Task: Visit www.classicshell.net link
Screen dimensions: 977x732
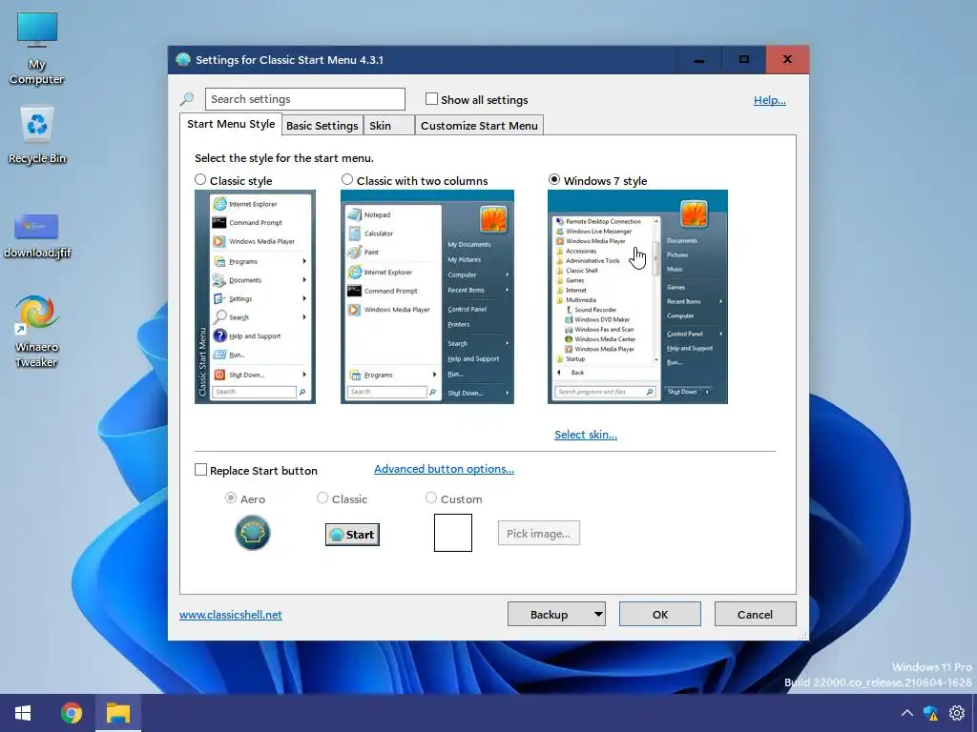Action: (231, 615)
